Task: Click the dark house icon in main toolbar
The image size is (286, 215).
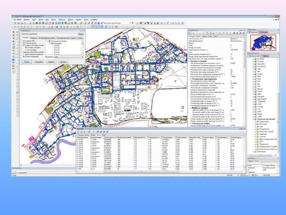Action: (36, 23)
